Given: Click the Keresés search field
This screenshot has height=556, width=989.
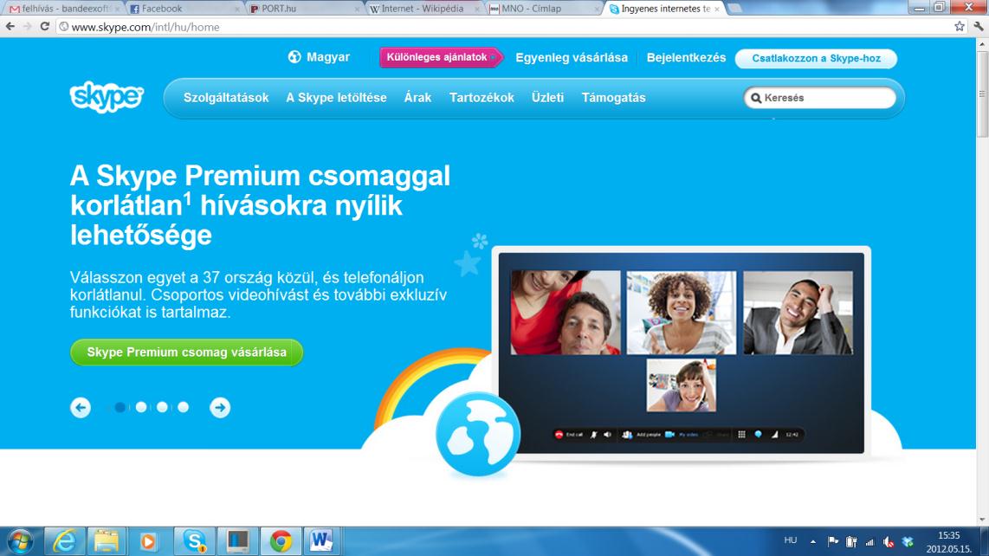Looking at the screenshot, I should pyautogui.click(x=820, y=98).
